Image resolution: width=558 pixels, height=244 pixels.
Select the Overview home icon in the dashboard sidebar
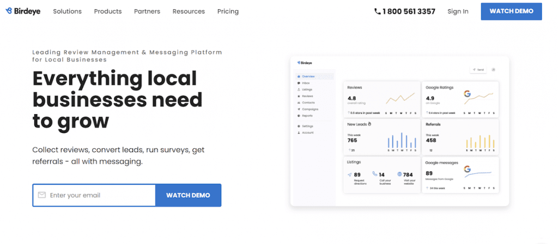pyautogui.click(x=299, y=76)
